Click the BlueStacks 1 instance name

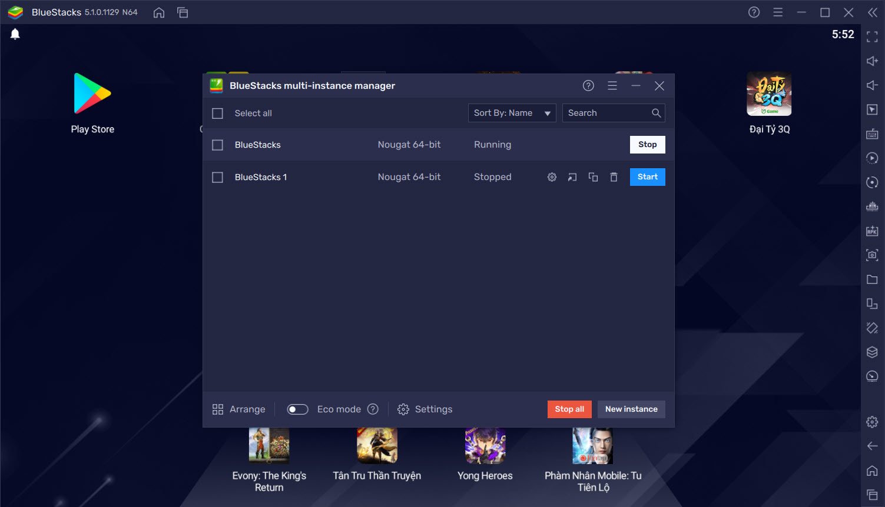[261, 177]
